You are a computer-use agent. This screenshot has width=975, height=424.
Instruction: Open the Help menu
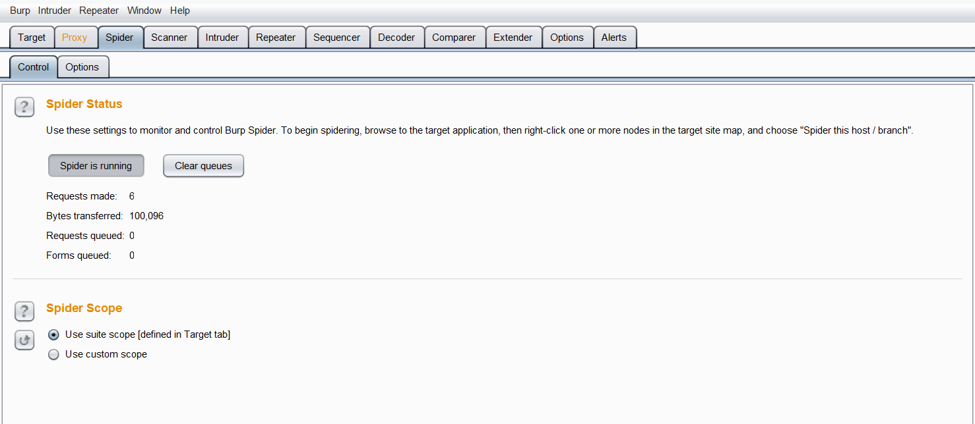point(180,11)
